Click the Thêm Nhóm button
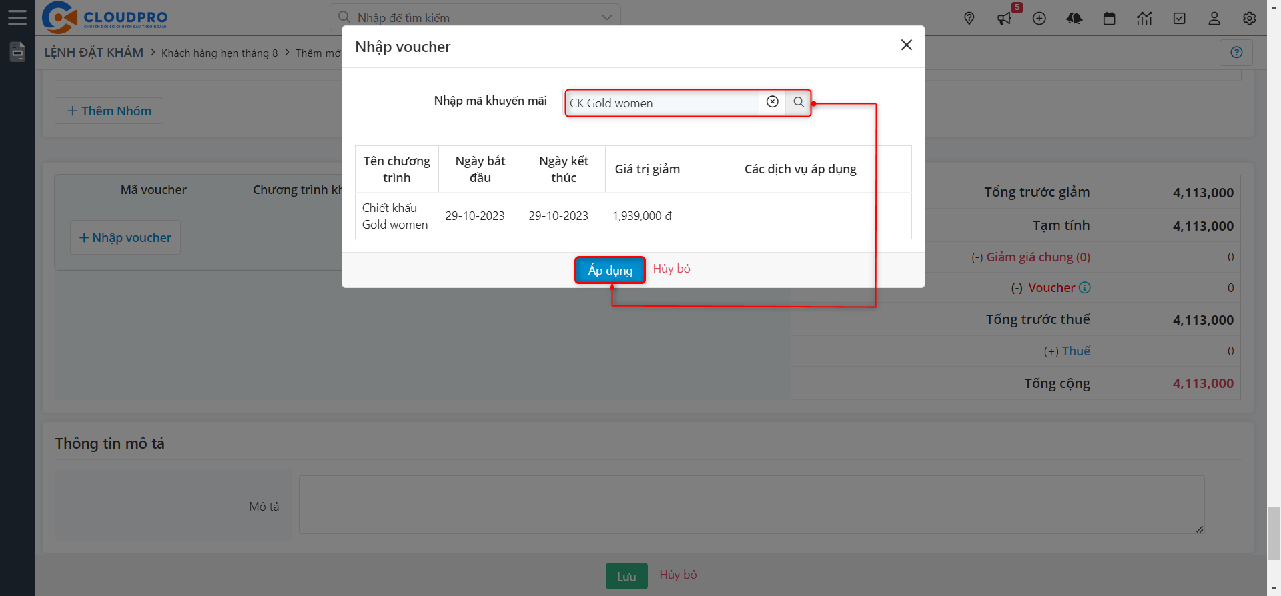 (x=109, y=111)
